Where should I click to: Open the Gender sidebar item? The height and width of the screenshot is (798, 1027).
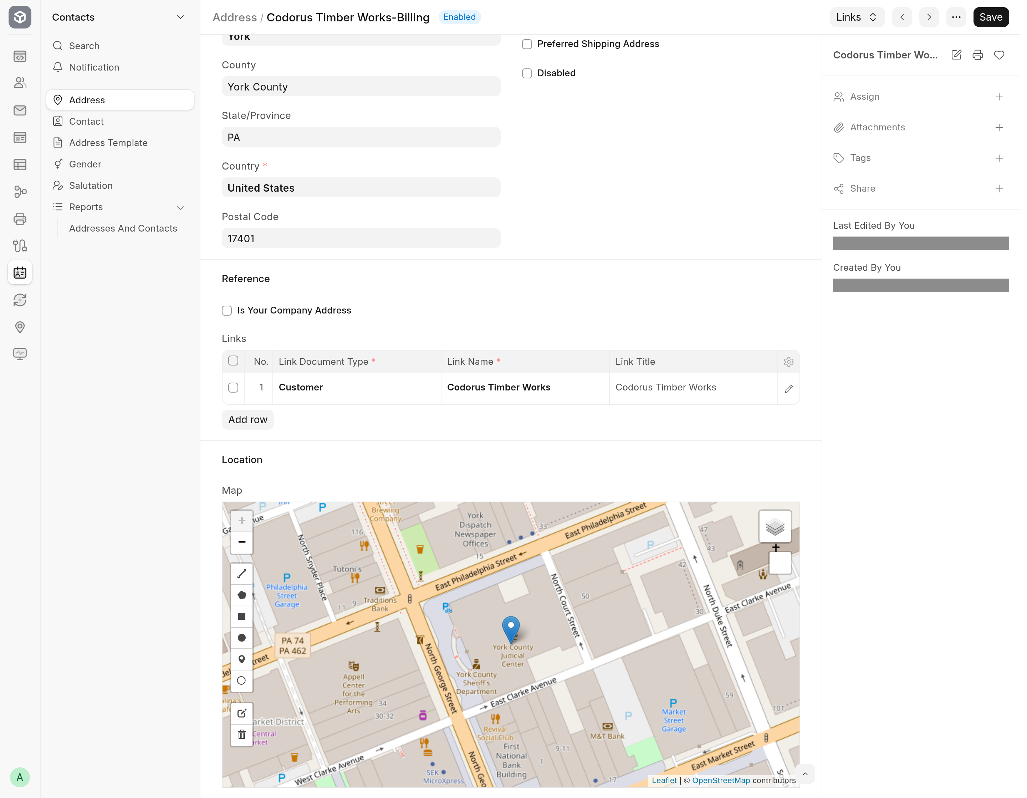pos(120,164)
